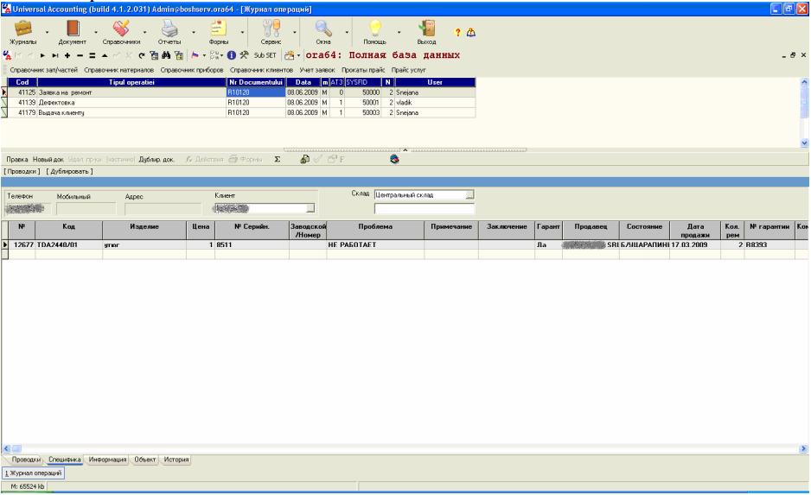Click the colorful globe icon
The width and height of the screenshot is (811, 495).
click(x=394, y=159)
